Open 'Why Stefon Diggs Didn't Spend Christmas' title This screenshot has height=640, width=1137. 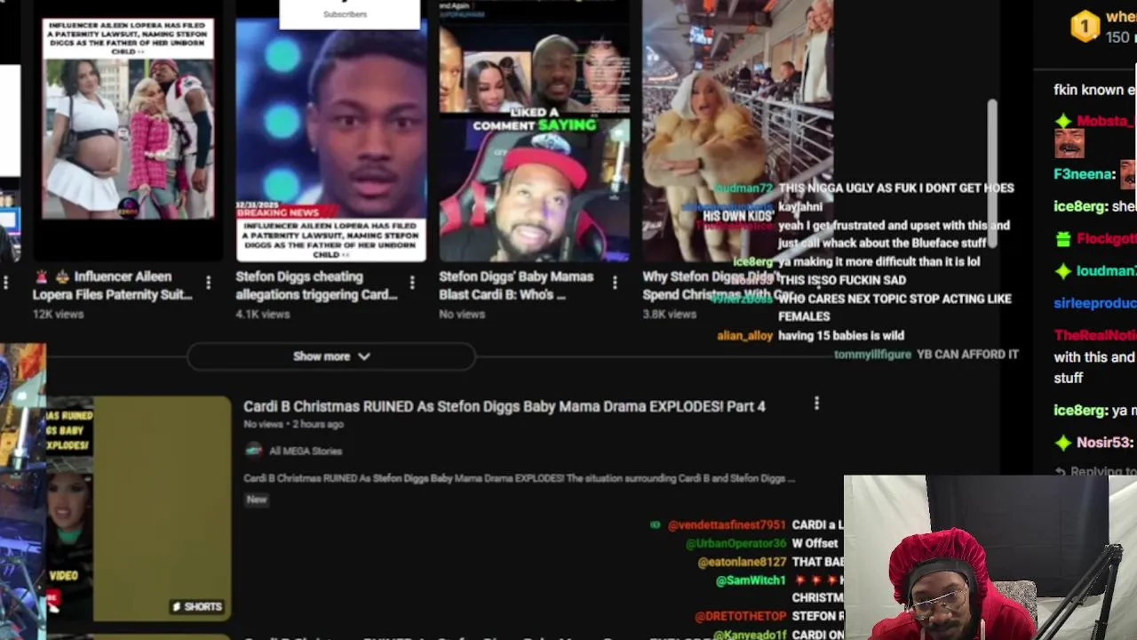point(718,285)
